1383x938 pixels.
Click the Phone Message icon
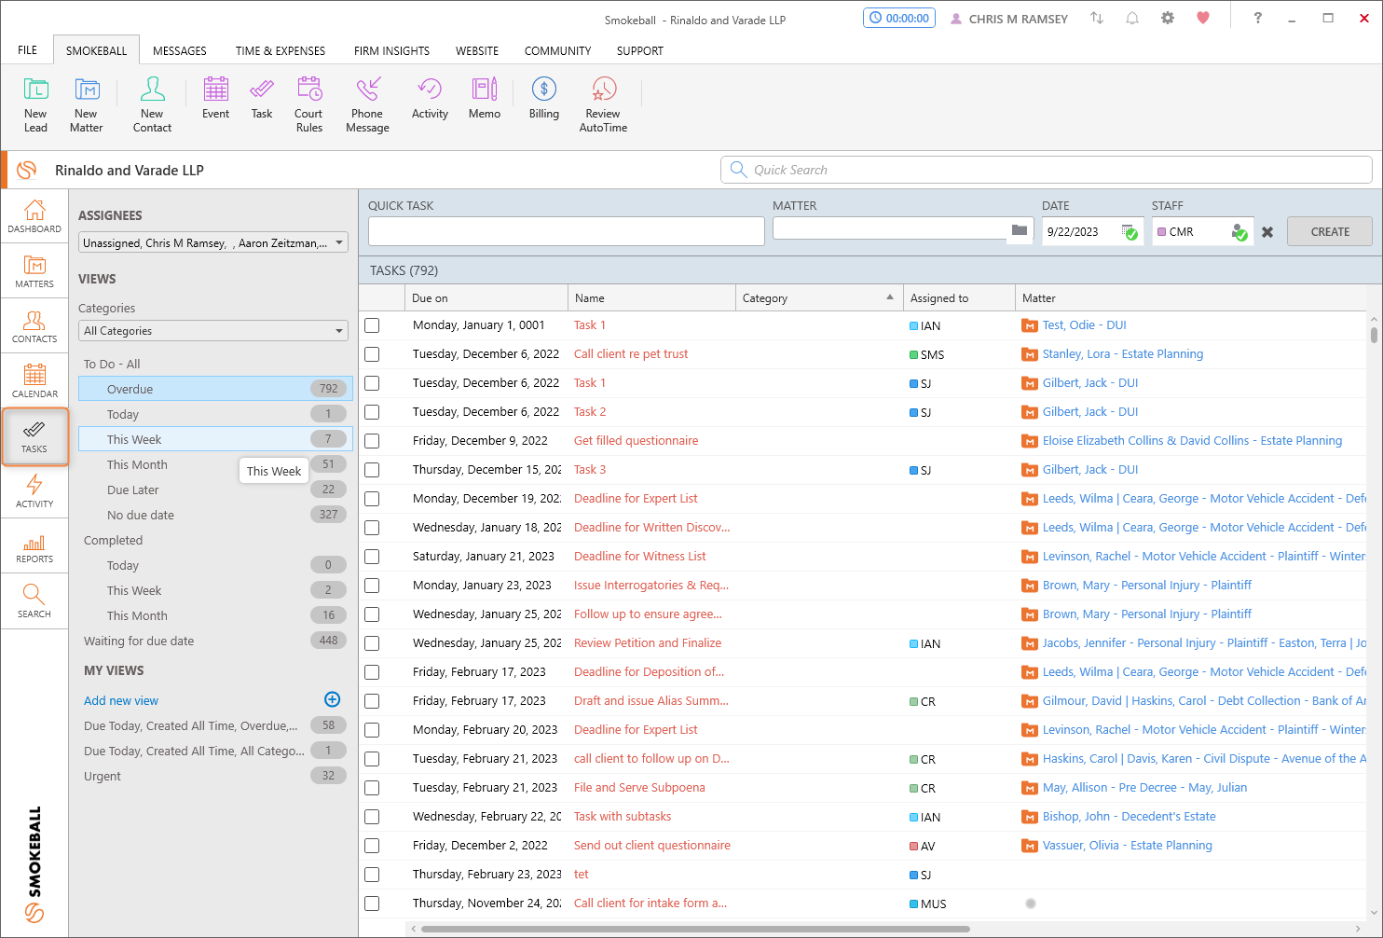[367, 104]
